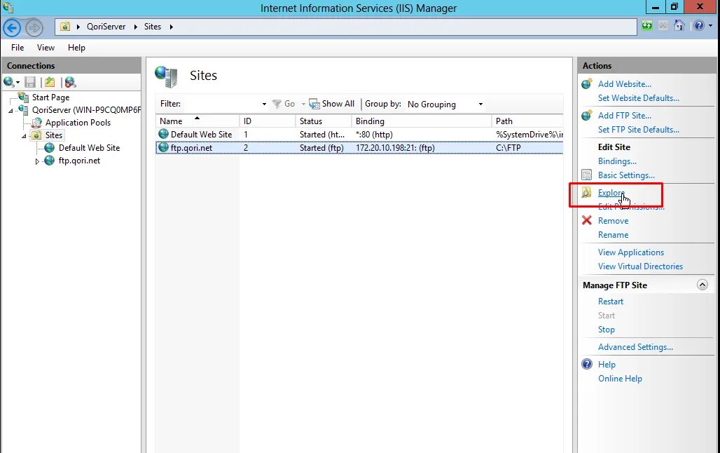Click the View Virtual Directories link
Screen dimensions: 720x453
click(x=640, y=266)
